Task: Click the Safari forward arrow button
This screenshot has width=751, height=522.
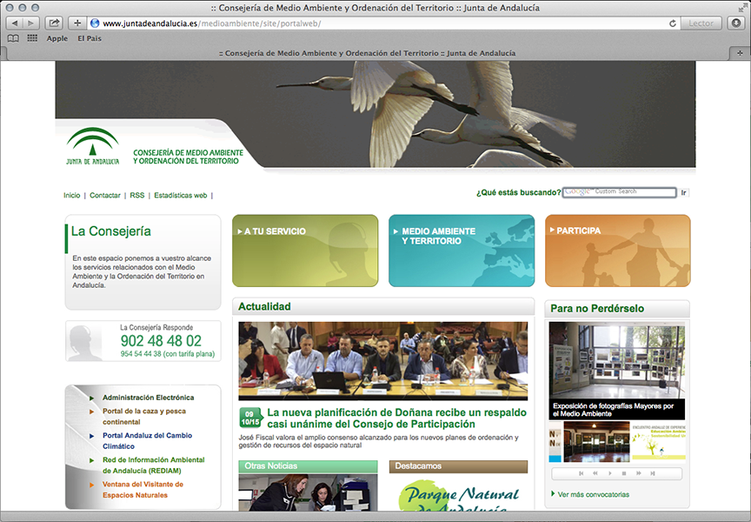Action: [30, 23]
